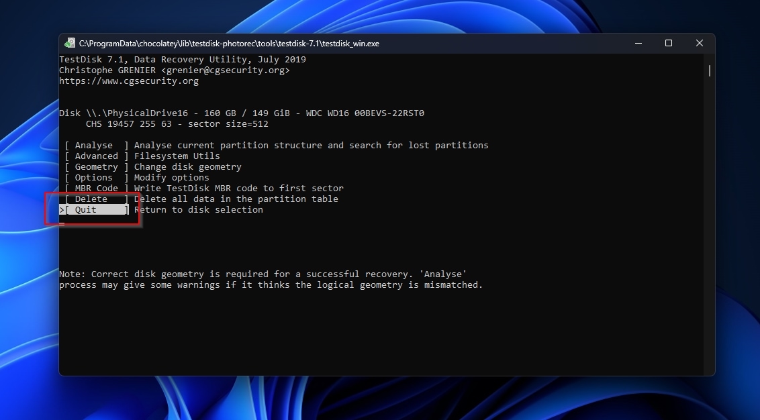
Task: Minimize the TestDisk console window
Action: click(638, 43)
